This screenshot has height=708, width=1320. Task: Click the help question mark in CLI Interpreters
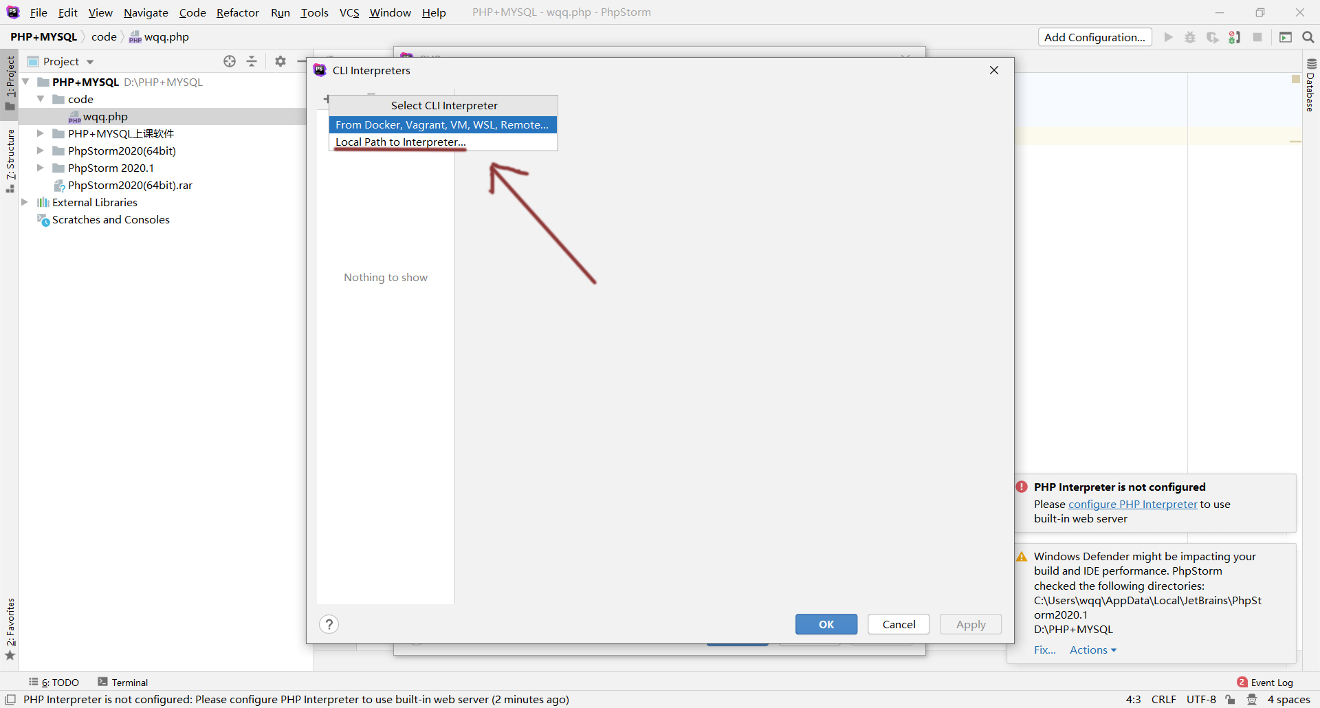coord(329,624)
